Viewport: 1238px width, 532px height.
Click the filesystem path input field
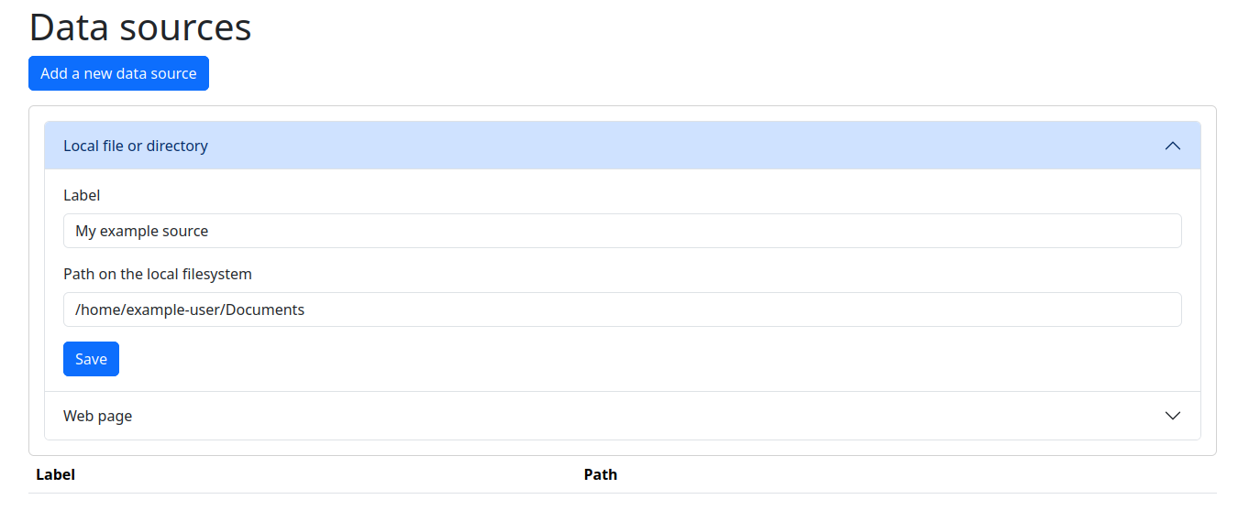click(622, 309)
